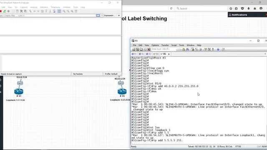Open Wireless menu in Wireshark
267x150 pixels.
(67, 7)
